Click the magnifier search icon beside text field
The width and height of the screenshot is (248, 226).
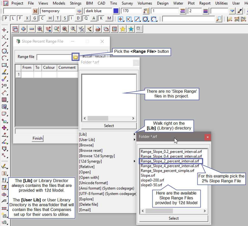tap(218, 19)
